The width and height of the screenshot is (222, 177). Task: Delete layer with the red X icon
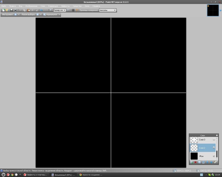(195, 162)
